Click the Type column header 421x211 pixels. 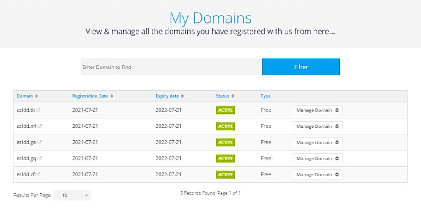(265, 96)
